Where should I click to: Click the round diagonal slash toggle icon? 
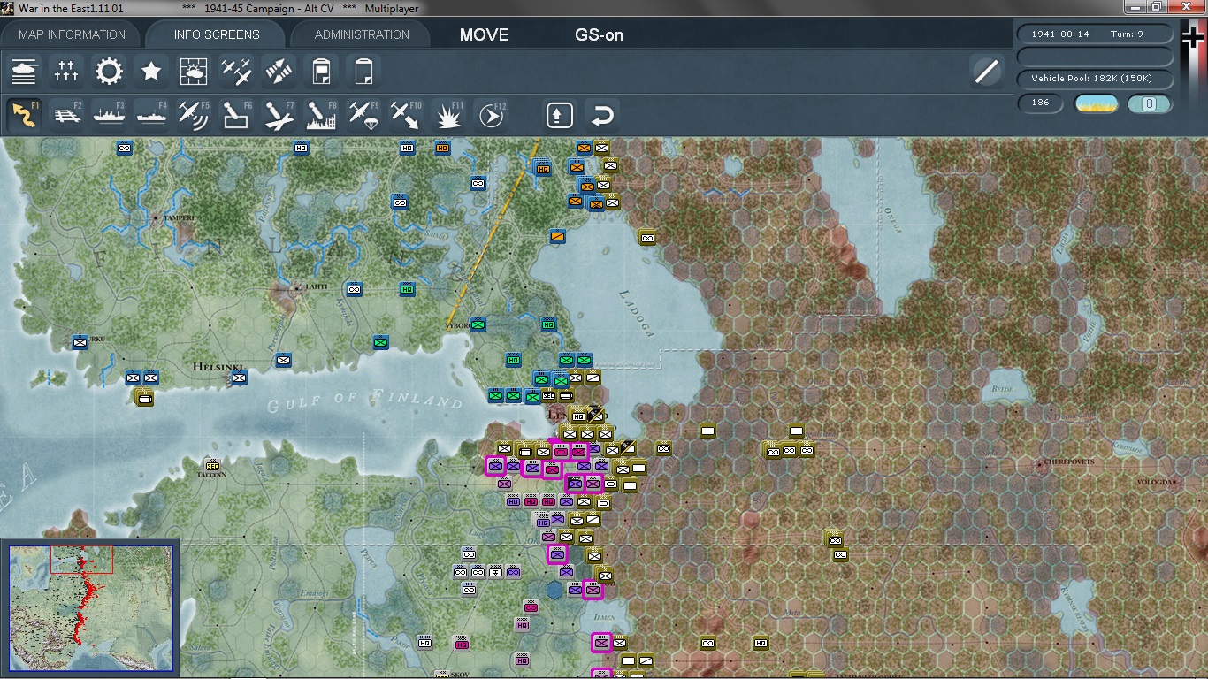coord(986,72)
